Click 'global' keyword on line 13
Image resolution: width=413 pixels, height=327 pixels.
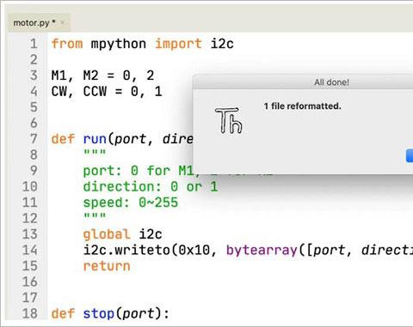107,234
